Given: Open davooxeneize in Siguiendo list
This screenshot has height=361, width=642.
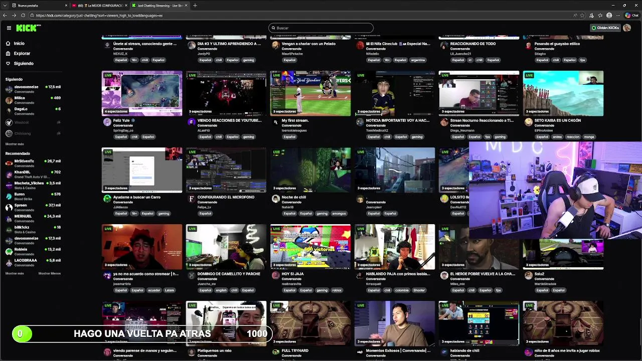Looking at the screenshot, I should click(x=33, y=89).
